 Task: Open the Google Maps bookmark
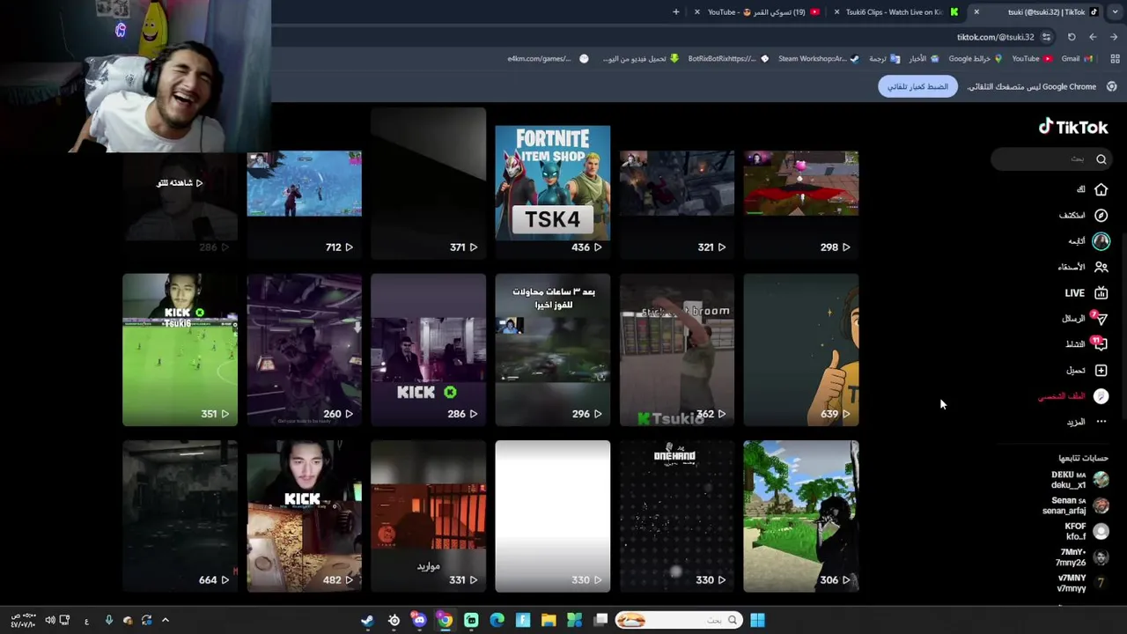coord(976,58)
